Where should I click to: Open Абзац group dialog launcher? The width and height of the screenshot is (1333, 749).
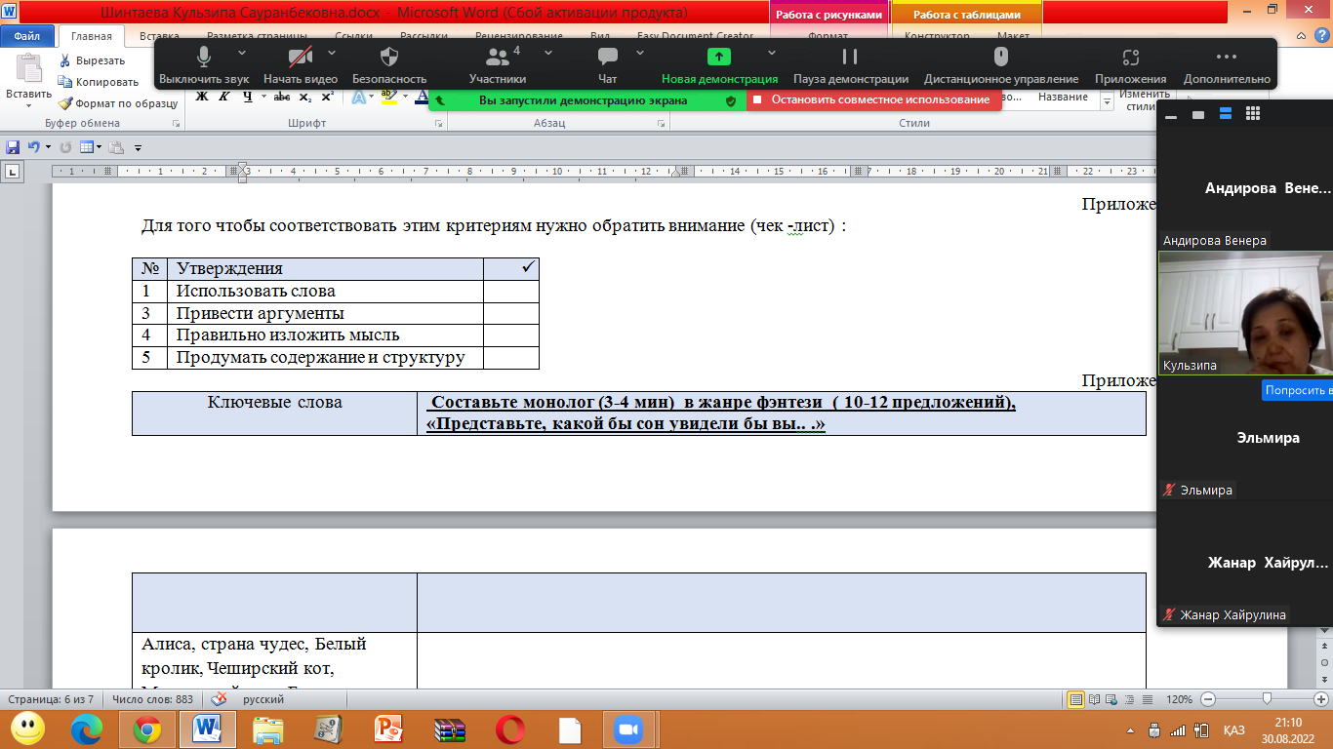[x=661, y=124]
